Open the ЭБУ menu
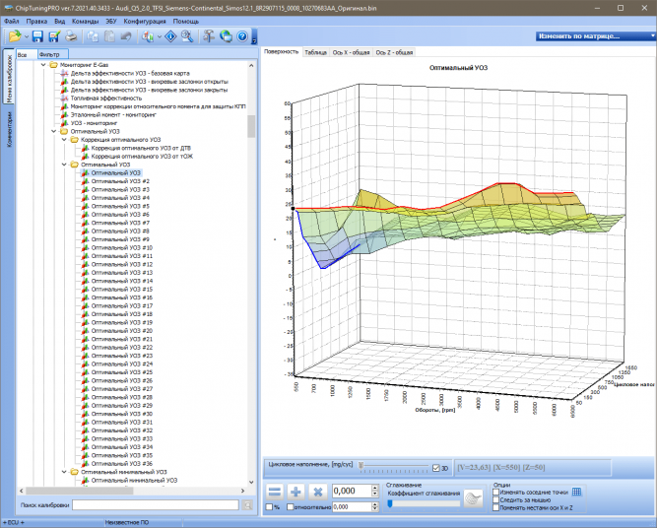Screen dimensions: 657x528 [111, 21]
